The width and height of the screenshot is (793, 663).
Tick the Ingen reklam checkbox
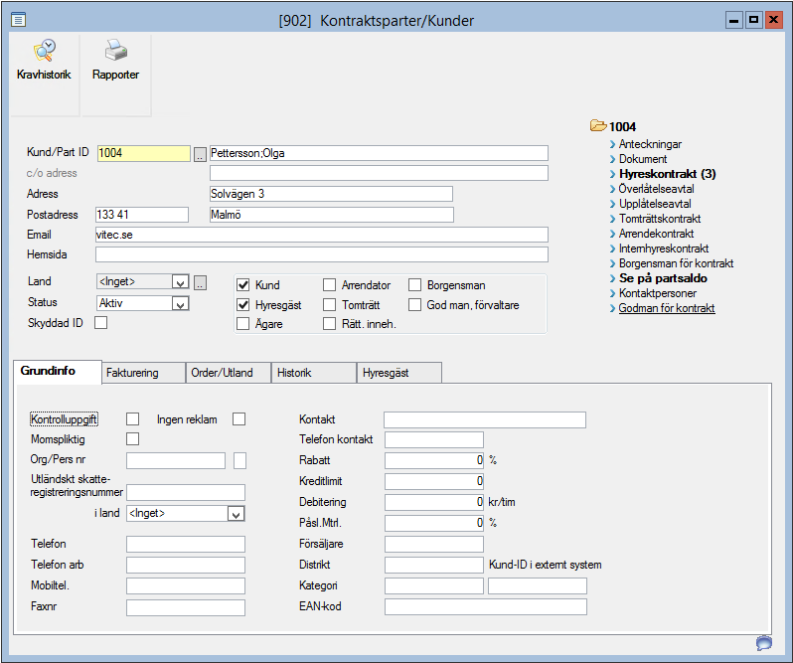238,418
